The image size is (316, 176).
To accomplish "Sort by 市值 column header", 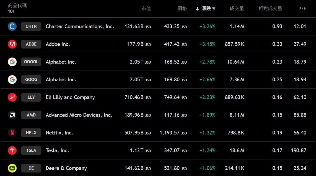I will pos(146,9).
